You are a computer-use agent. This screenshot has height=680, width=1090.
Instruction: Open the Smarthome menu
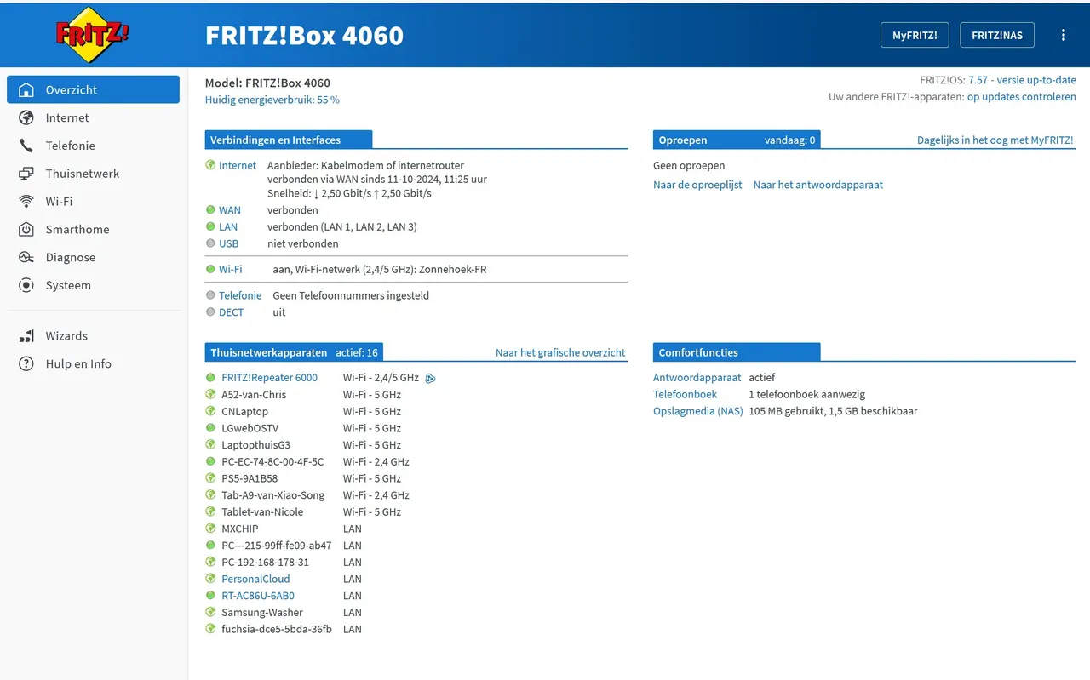[93, 230]
